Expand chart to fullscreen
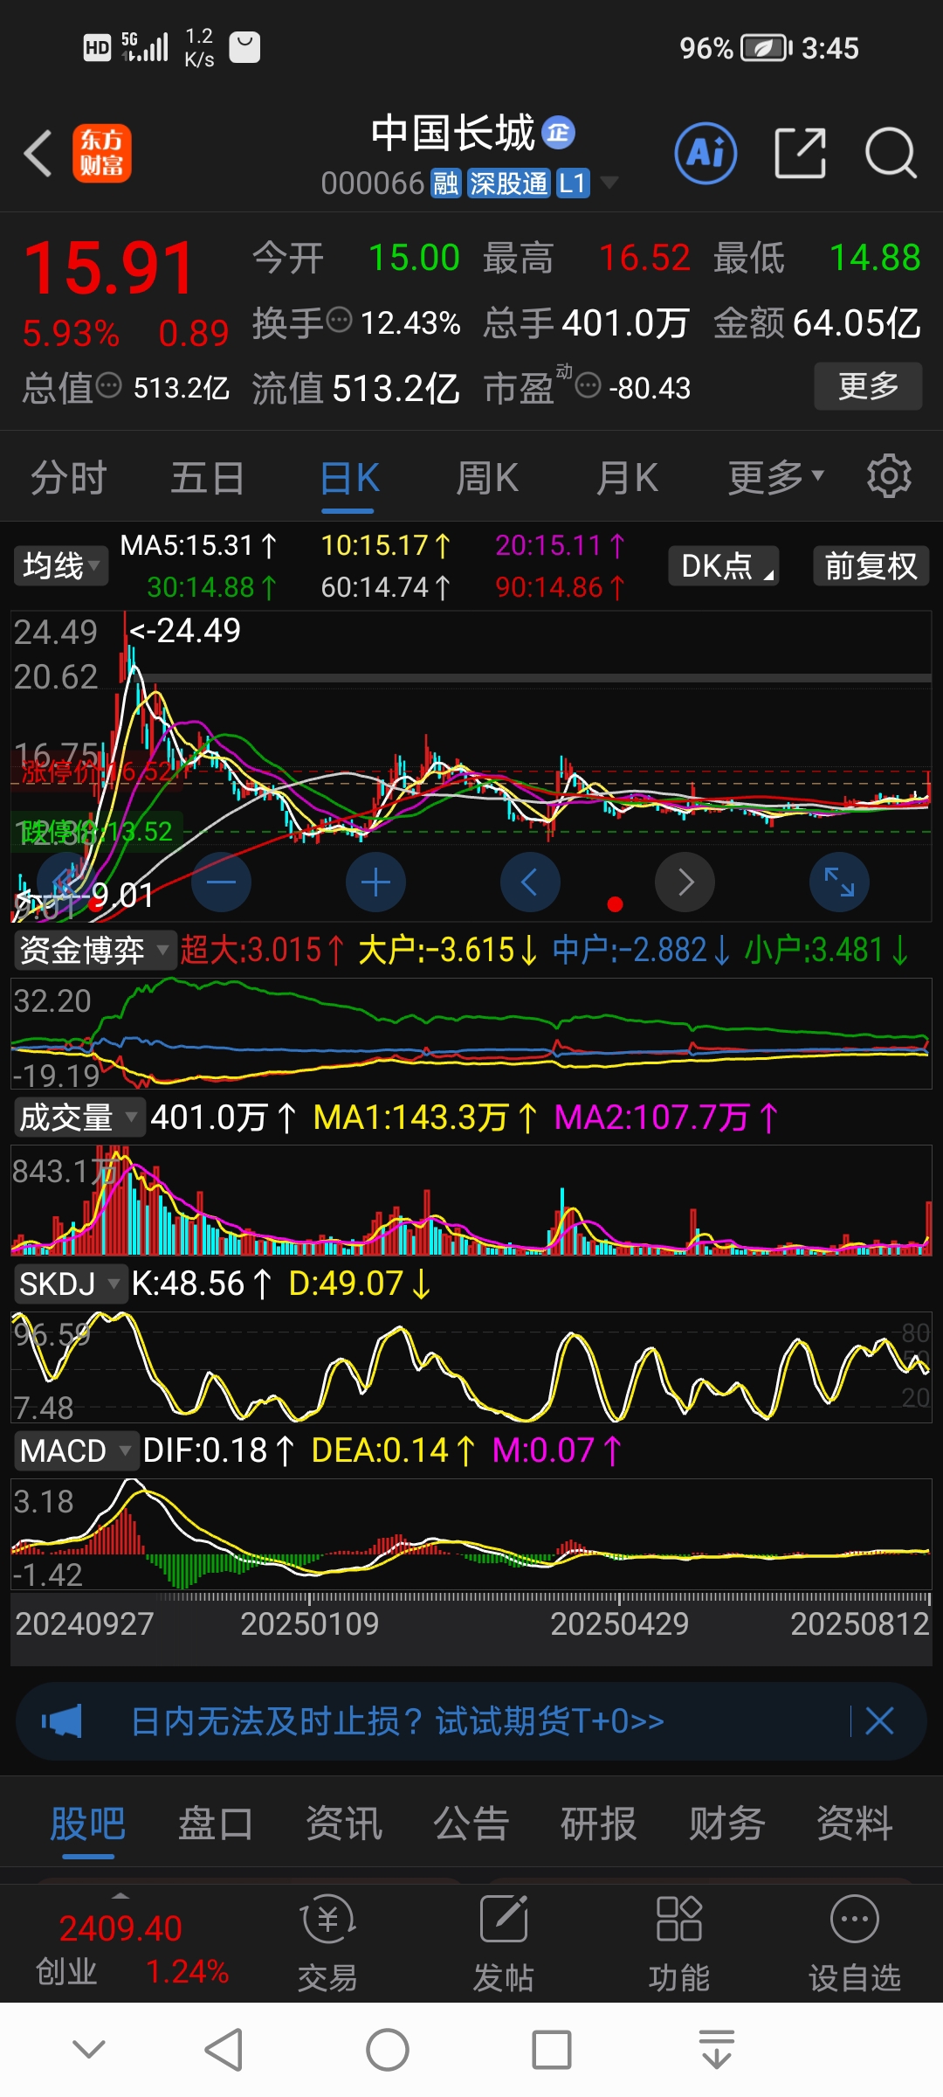 [840, 882]
